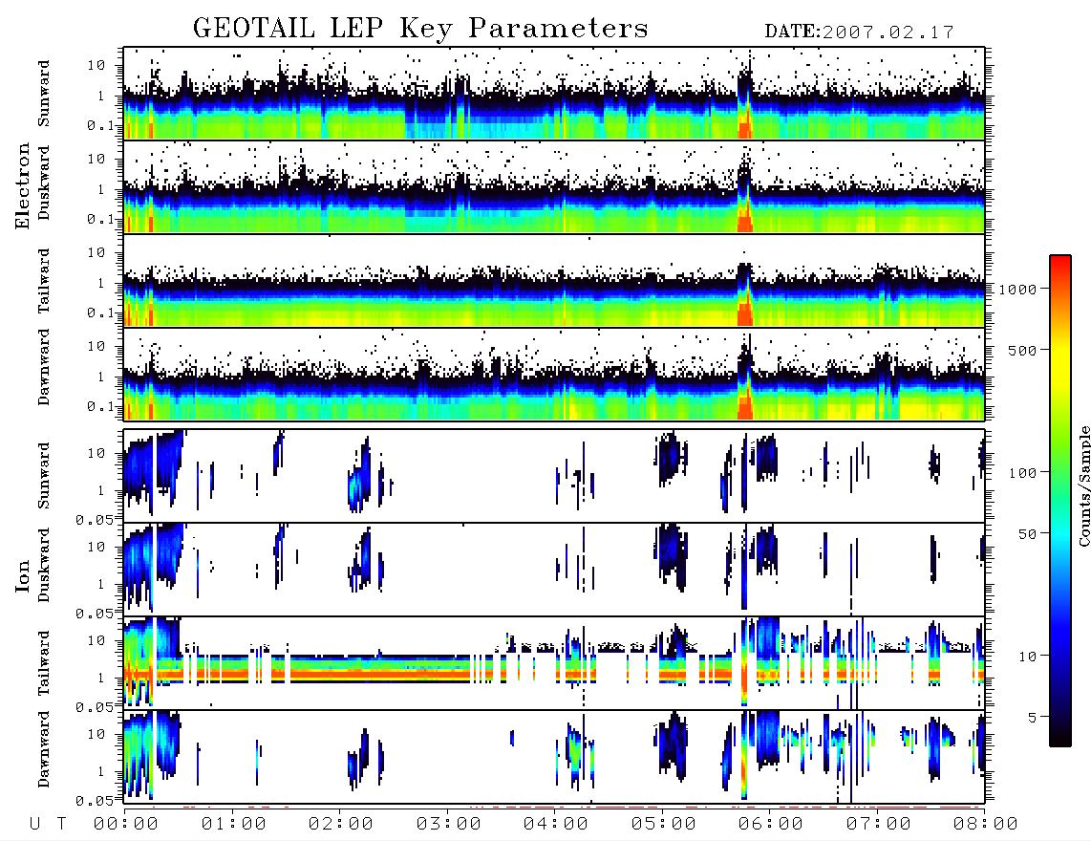Select the Ion "Tailward" panel label
This screenshot has height=841, width=1091.
(44, 663)
